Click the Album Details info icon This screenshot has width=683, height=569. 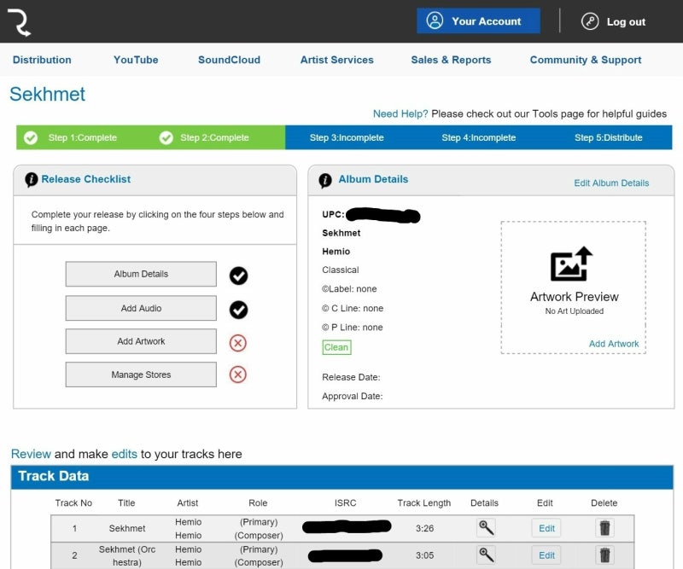(x=325, y=180)
